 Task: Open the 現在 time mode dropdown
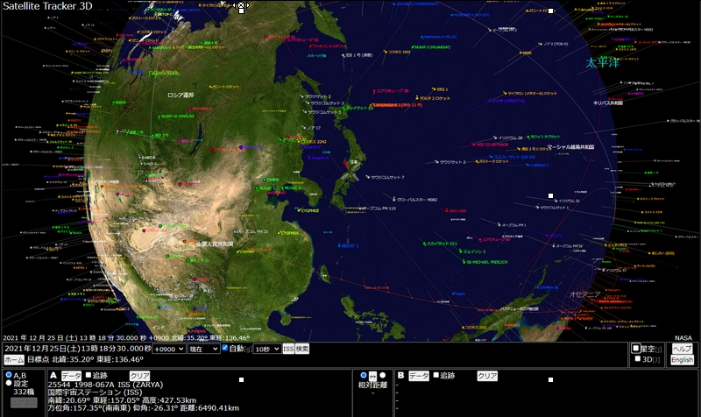coord(203,349)
